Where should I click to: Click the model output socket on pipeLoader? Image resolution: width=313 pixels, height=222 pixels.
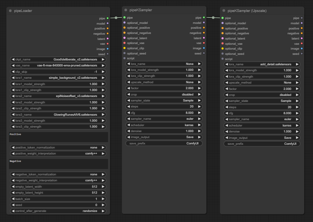108,23
